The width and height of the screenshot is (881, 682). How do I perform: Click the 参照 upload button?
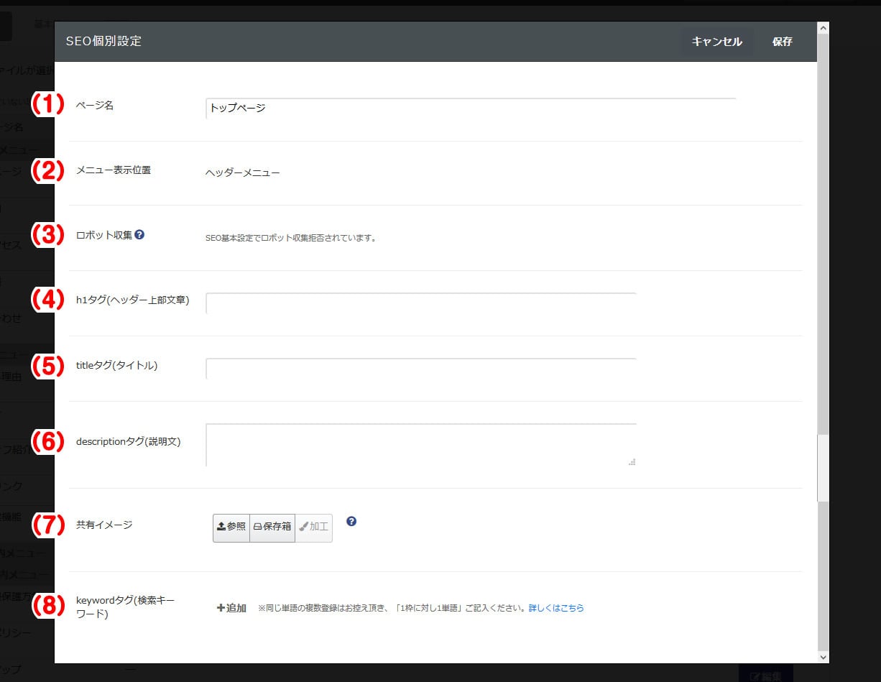coord(231,527)
